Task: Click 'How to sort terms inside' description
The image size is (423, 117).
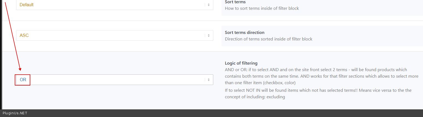Action: click(262, 8)
